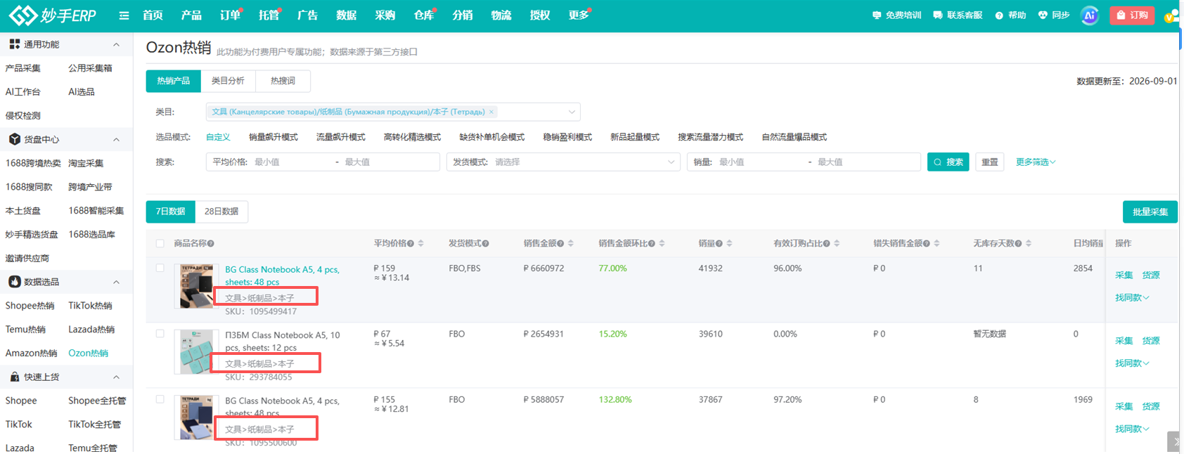Open first BG Class Notebook product title link
1184x454 pixels.
[x=282, y=275]
